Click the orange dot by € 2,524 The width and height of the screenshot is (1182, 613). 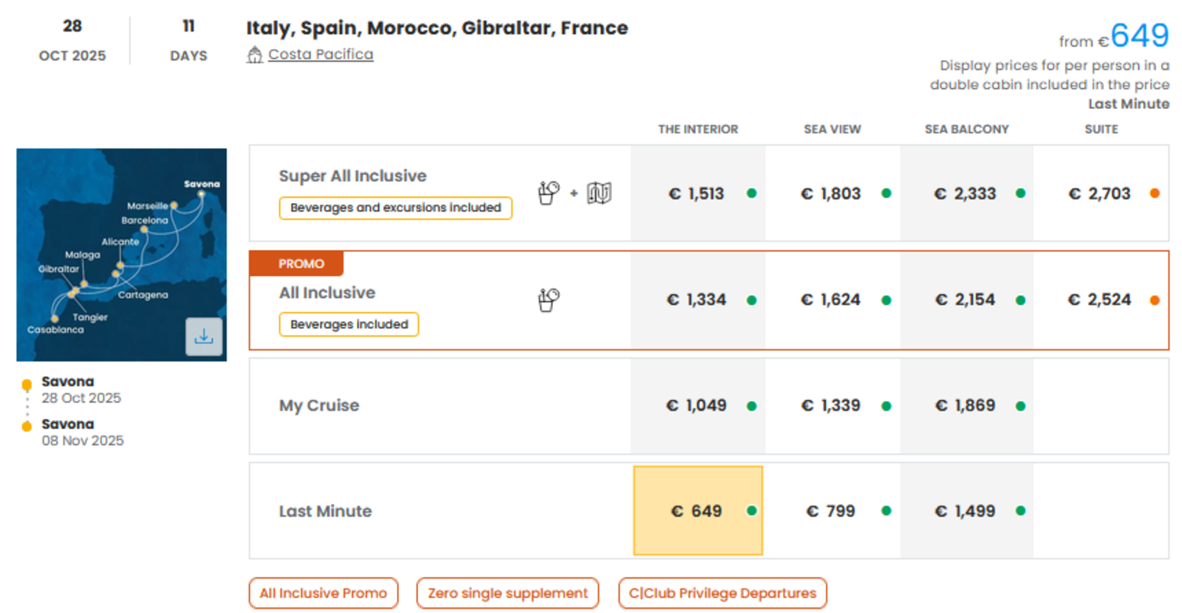tap(1154, 300)
